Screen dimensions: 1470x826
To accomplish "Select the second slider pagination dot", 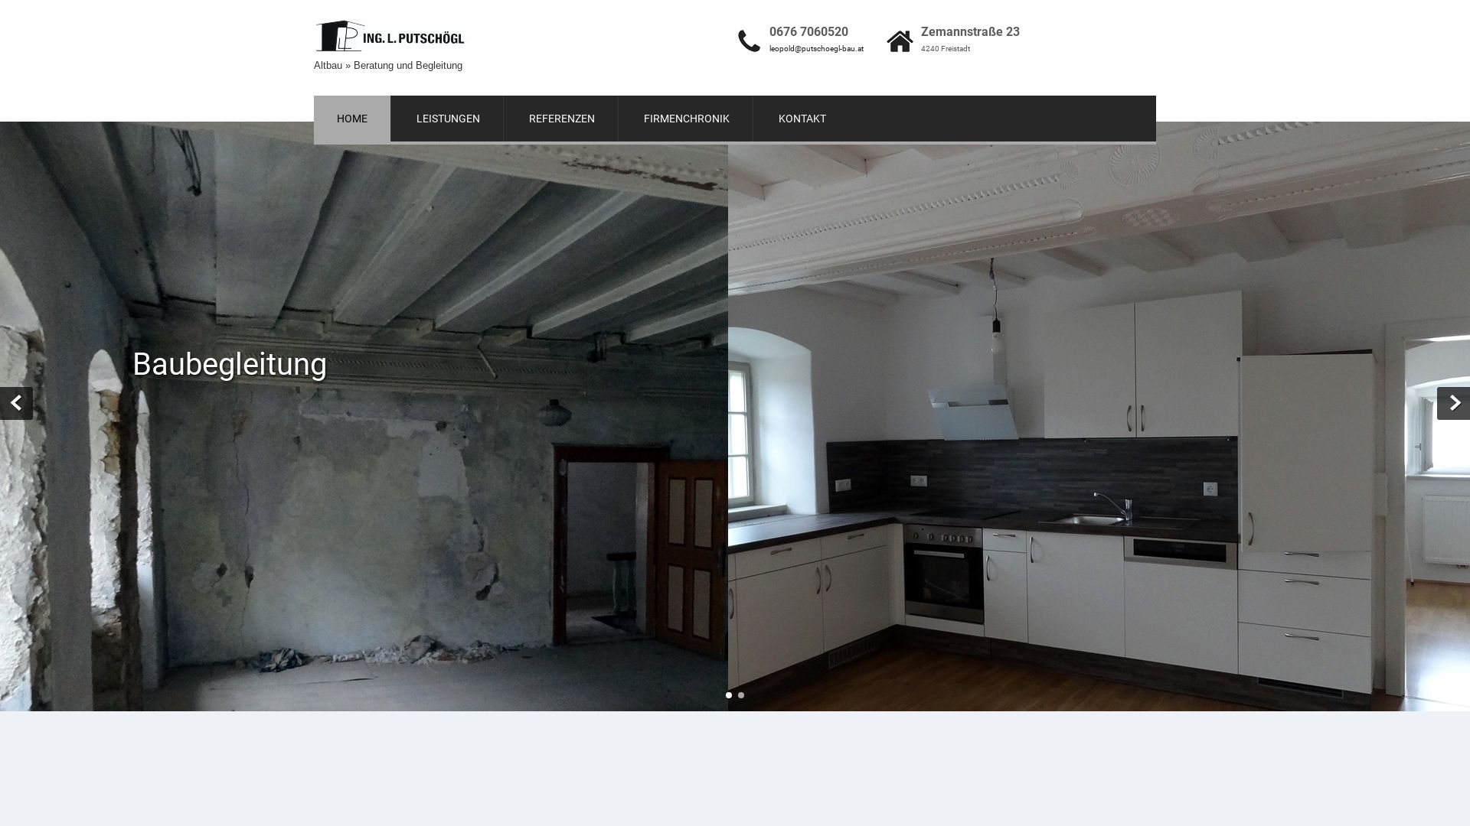I will 741,695.
